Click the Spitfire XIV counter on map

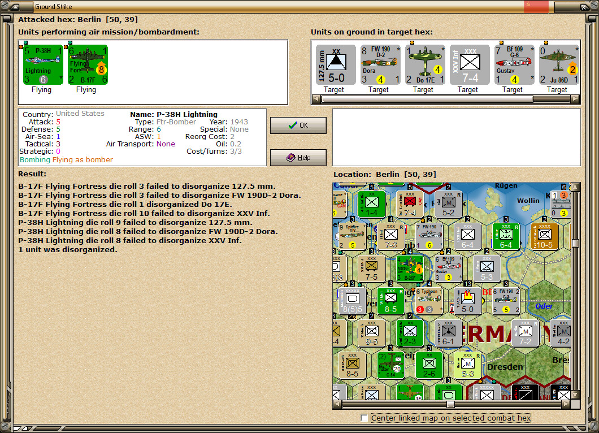[x=352, y=236]
